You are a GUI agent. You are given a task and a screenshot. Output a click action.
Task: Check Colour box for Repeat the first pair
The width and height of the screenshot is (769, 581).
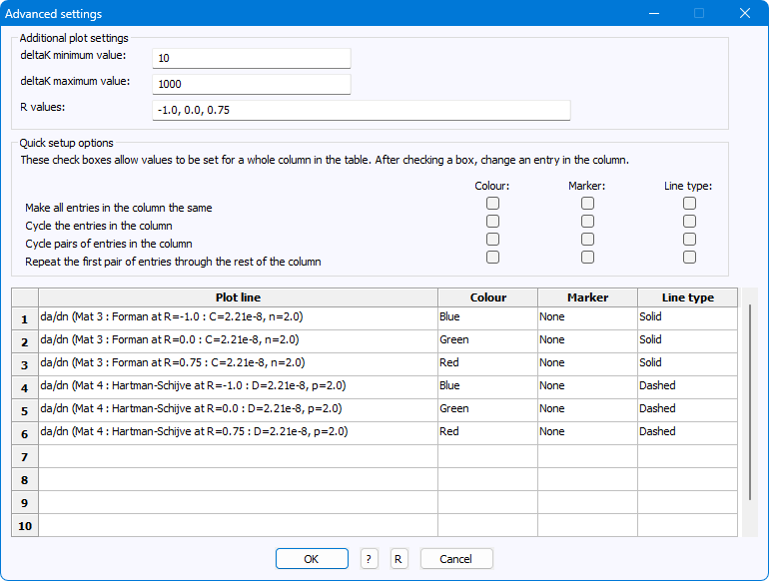pos(493,257)
